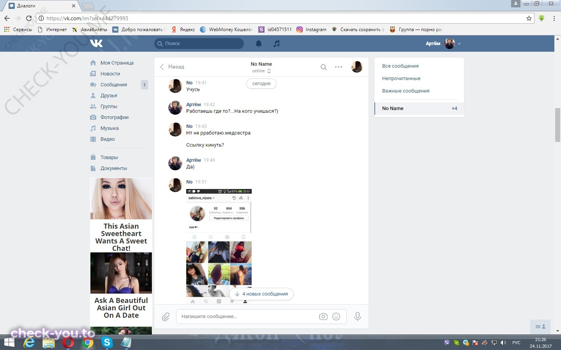This screenshot has height=350, width=561.
Task: Click the volume icon in system tray
Action: (x=503, y=343)
